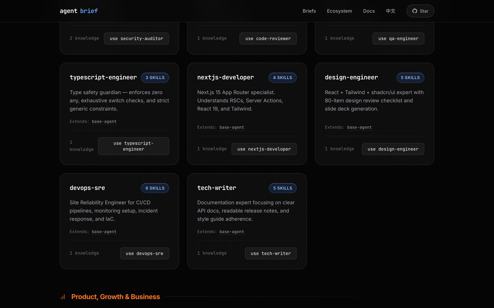Go to Ecosystem in the navigation

tap(339, 11)
